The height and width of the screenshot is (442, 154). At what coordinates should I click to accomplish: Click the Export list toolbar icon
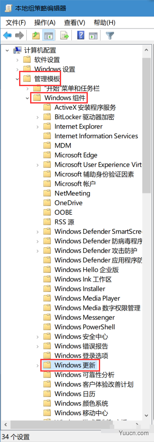[65, 36]
